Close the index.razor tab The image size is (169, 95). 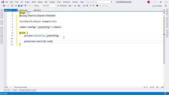point(16,10)
